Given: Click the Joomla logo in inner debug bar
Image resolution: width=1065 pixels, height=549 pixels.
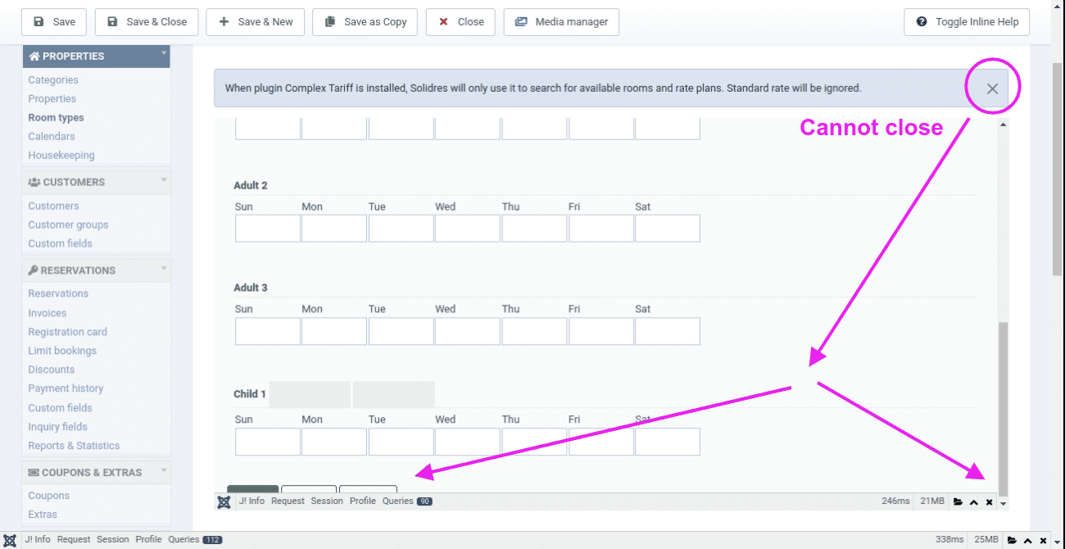Looking at the screenshot, I should (x=224, y=501).
